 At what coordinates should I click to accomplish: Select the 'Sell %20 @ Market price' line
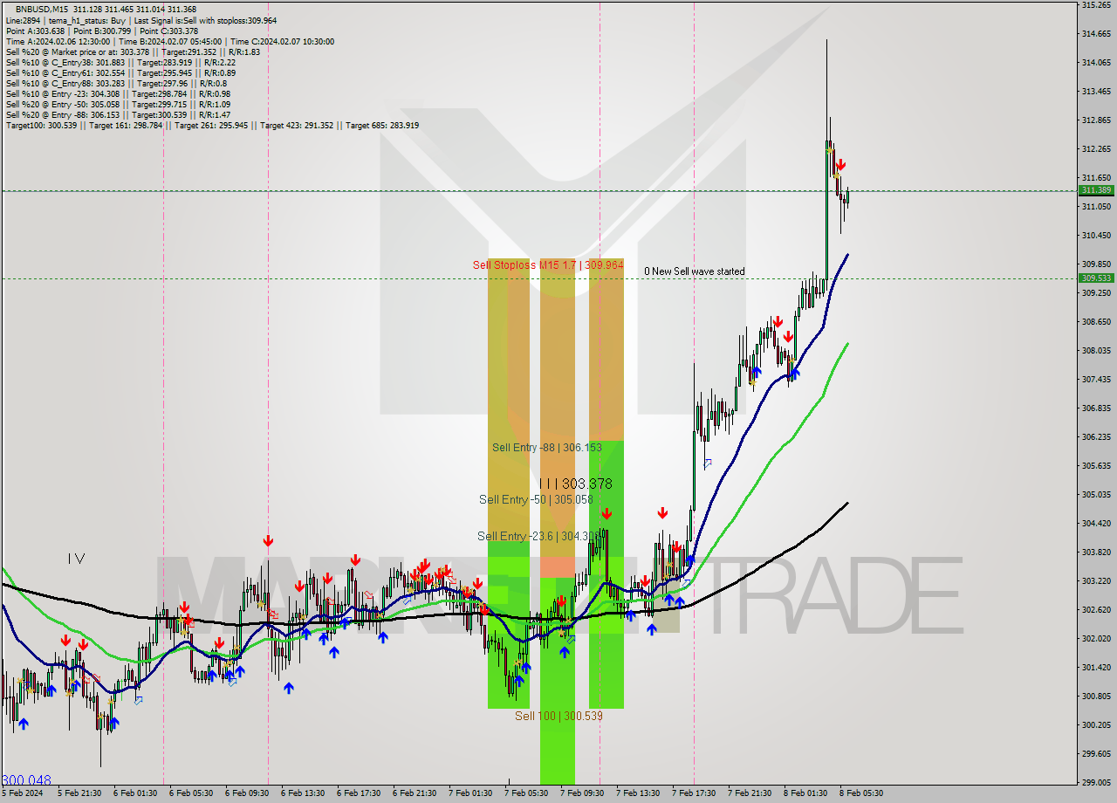133,51
